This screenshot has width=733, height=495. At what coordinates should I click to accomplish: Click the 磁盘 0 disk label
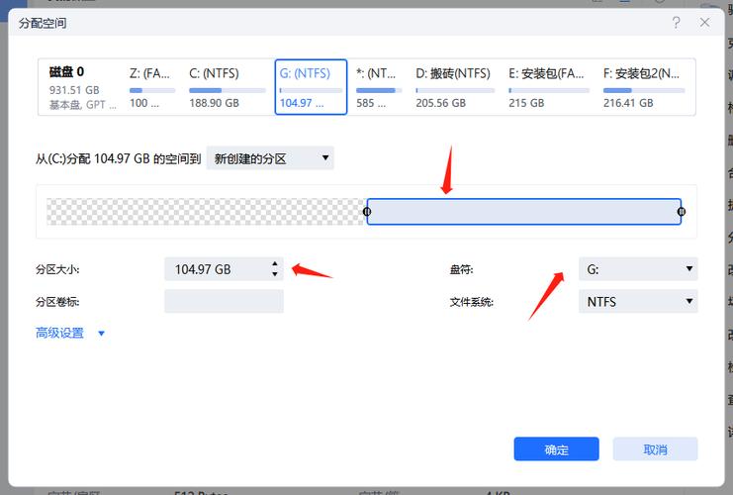pyautogui.click(x=66, y=71)
